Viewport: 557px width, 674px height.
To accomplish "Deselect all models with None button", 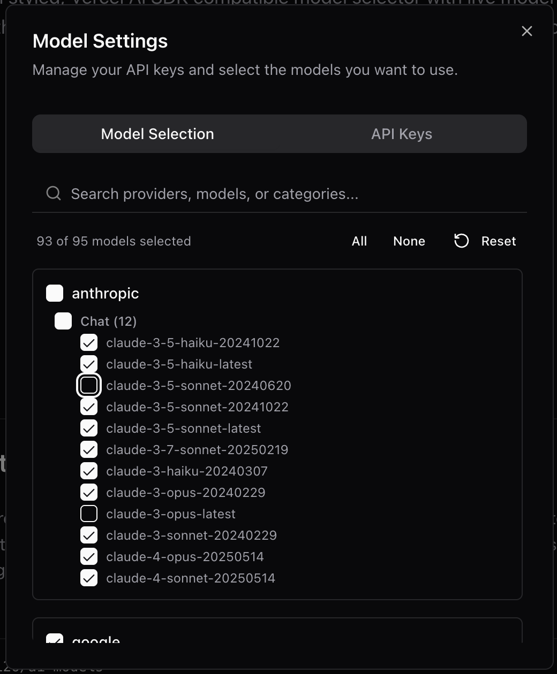I will [409, 241].
